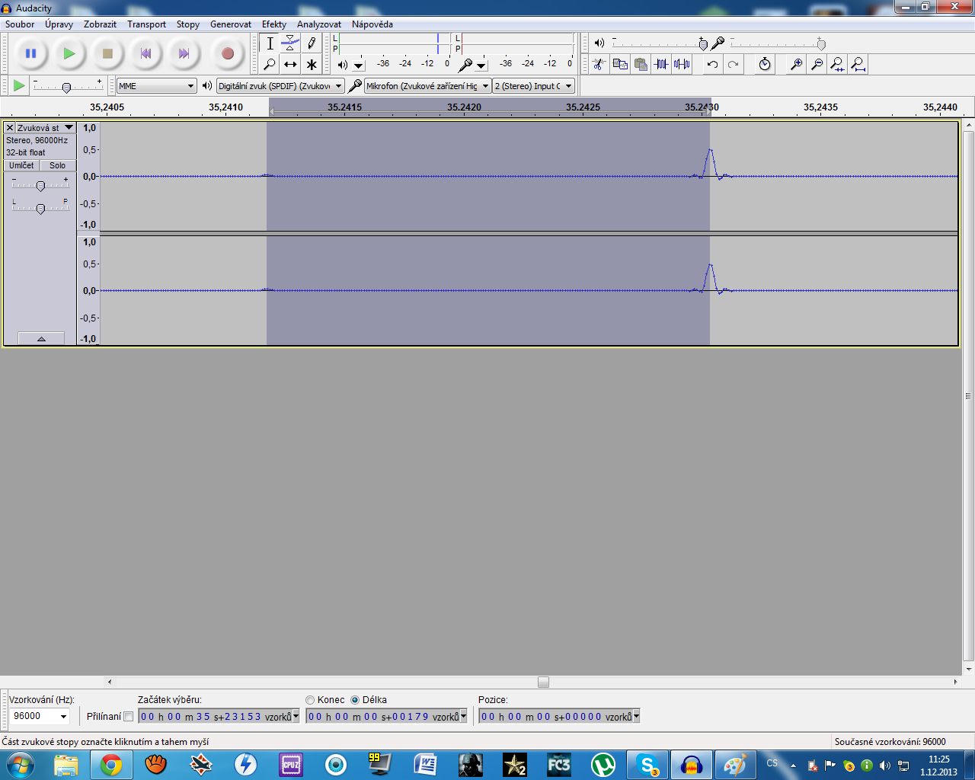
Task: Open the Generovat menu
Action: click(230, 24)
